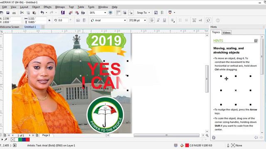This screenshot has height=149, width=266.
Task: Open the Arial font list dropdown
Action: 125,20
